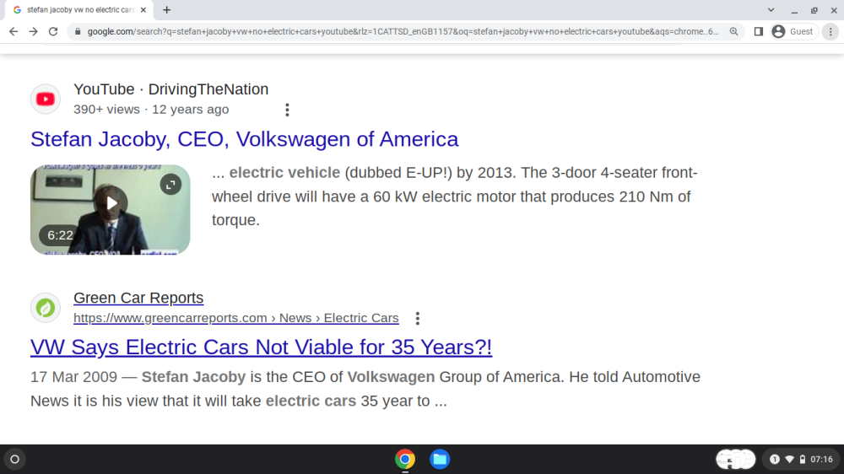Screen dimensions: 844x474
Task: Click the notification count indicator in tray
Action: [775, 460]
